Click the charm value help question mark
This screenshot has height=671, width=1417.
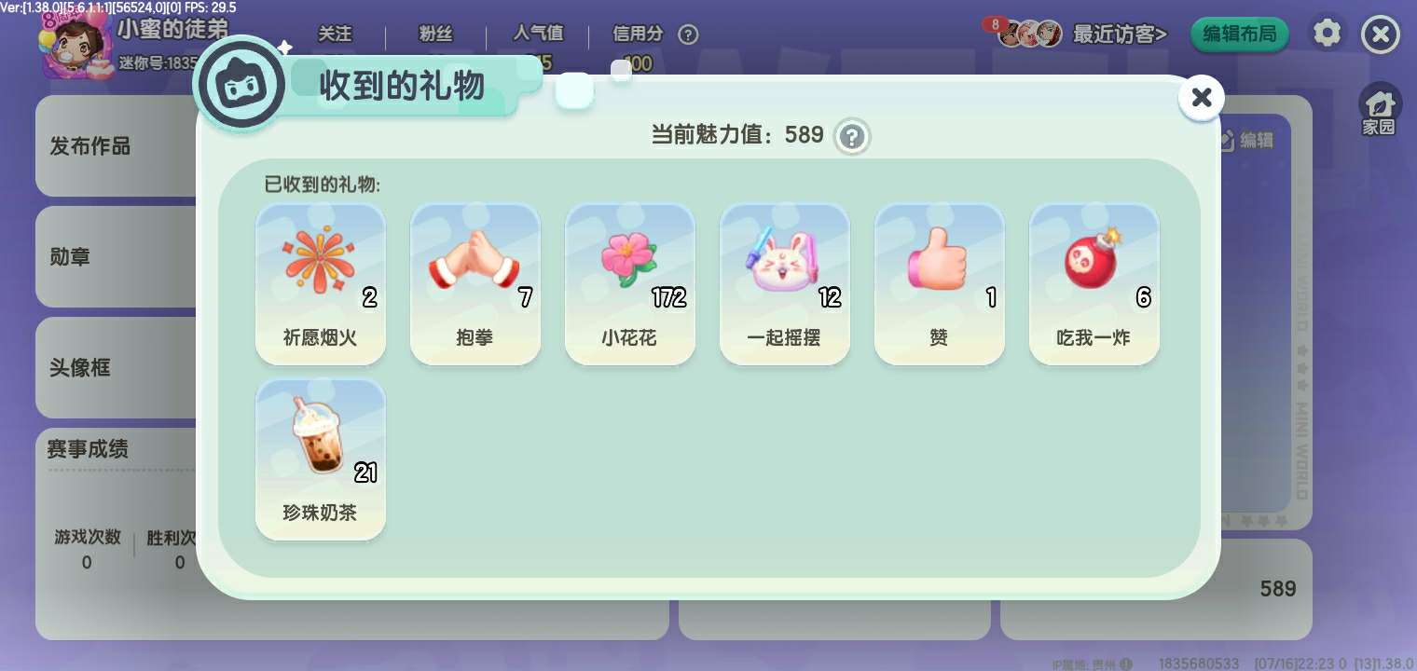pyautogui.click(x=851, y=137)
